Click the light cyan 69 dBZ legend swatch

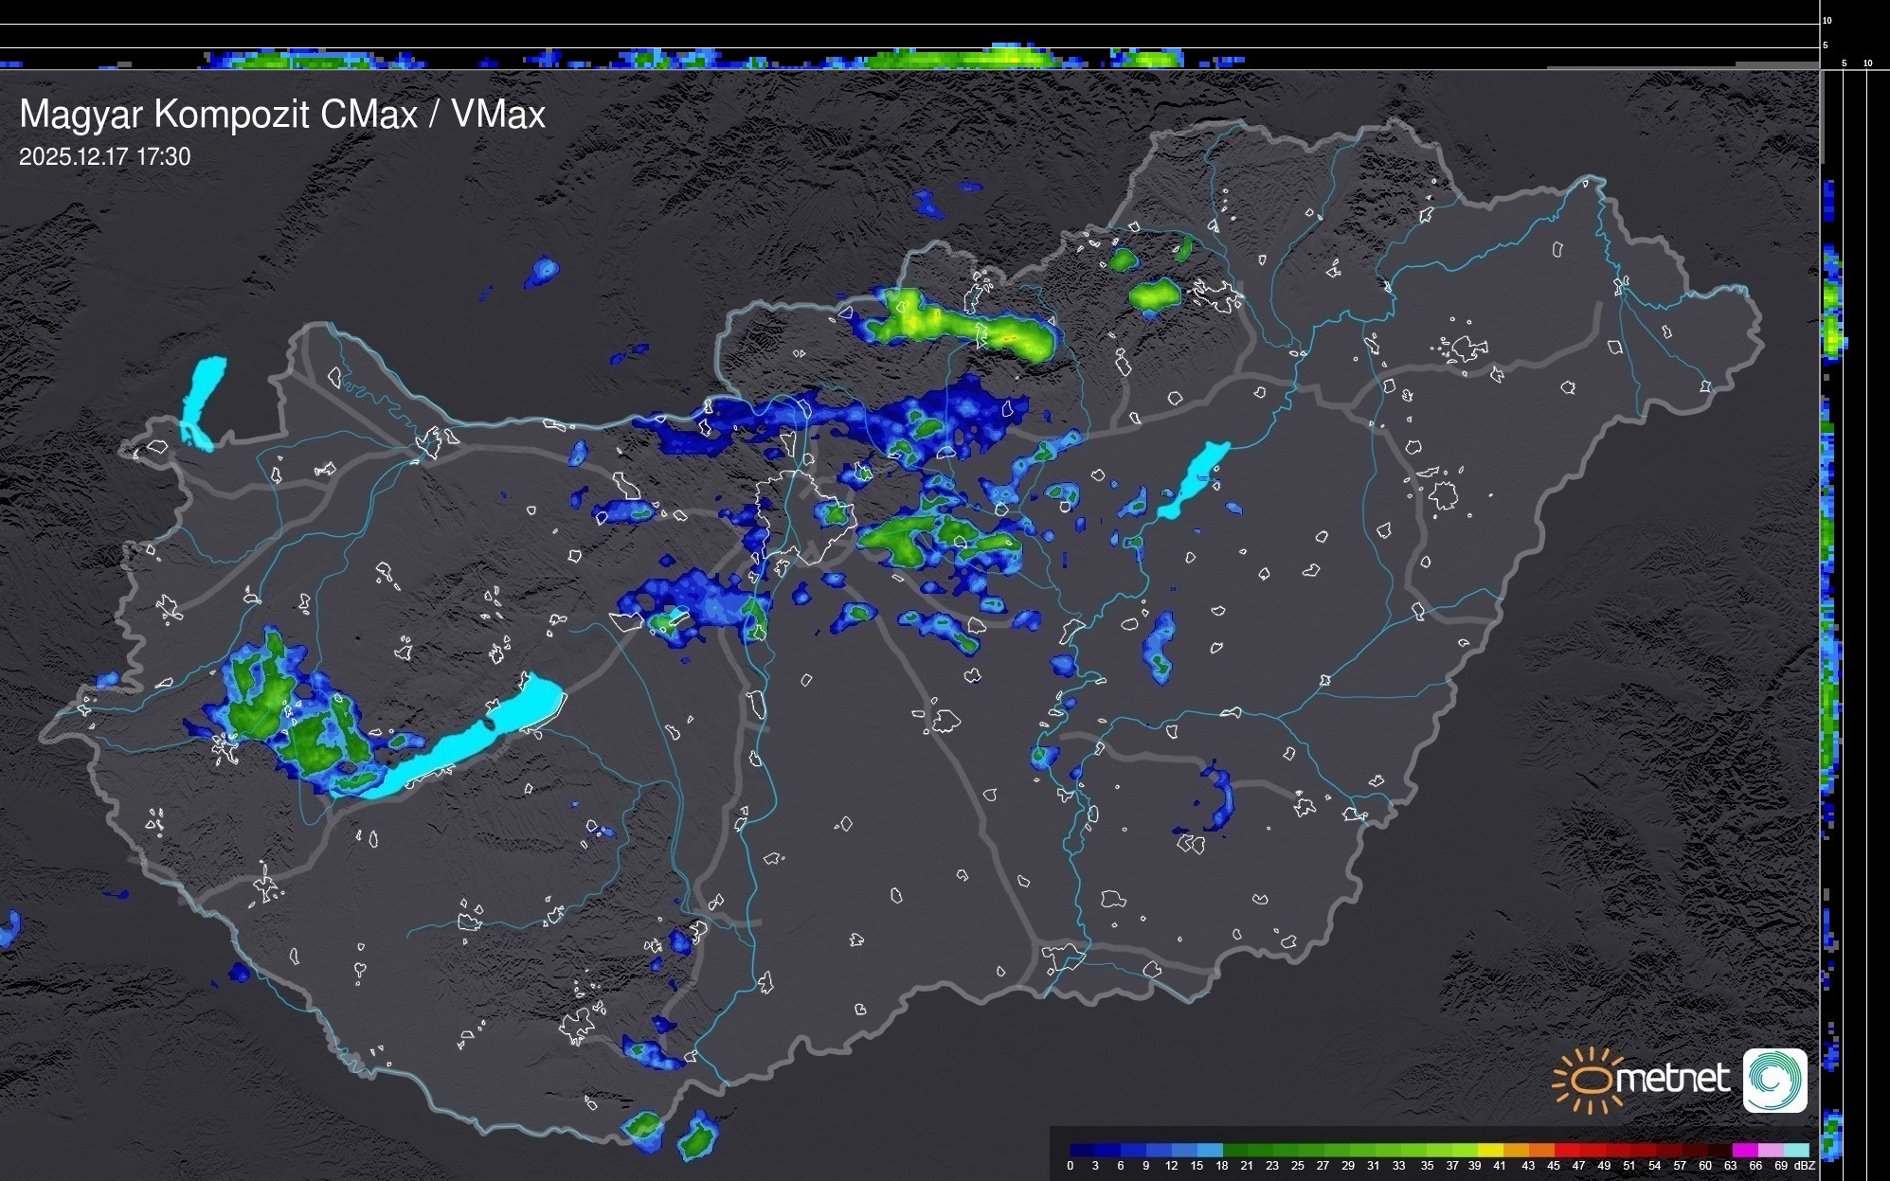(x=1796, y=1150)
